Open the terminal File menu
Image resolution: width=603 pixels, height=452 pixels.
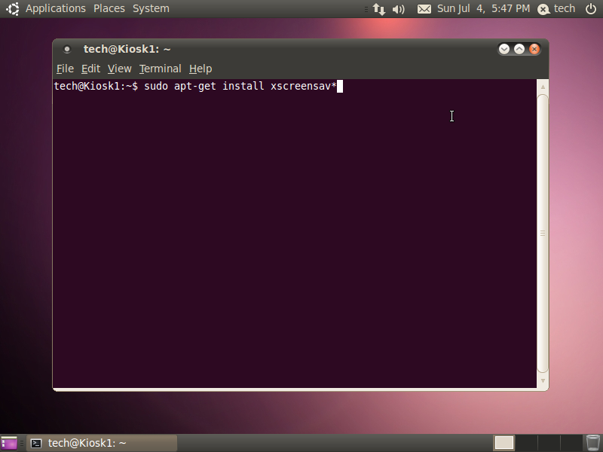click(65, 69)
